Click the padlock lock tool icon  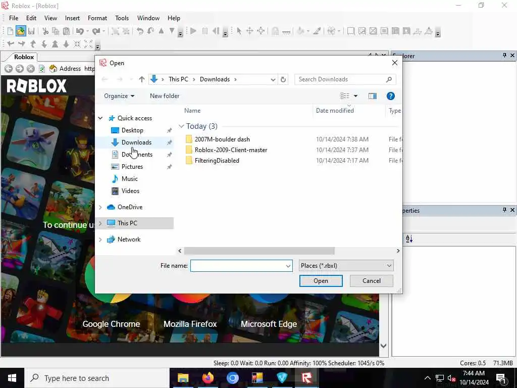275,31
